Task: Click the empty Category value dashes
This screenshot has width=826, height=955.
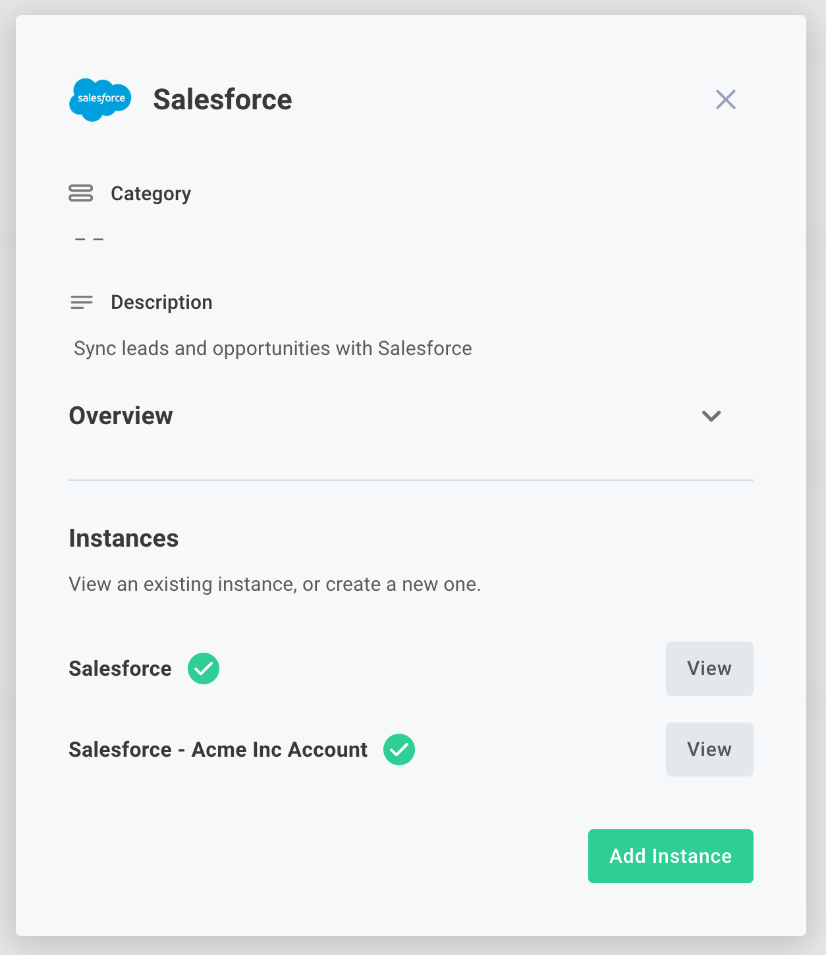Action: tap(88, 238)
